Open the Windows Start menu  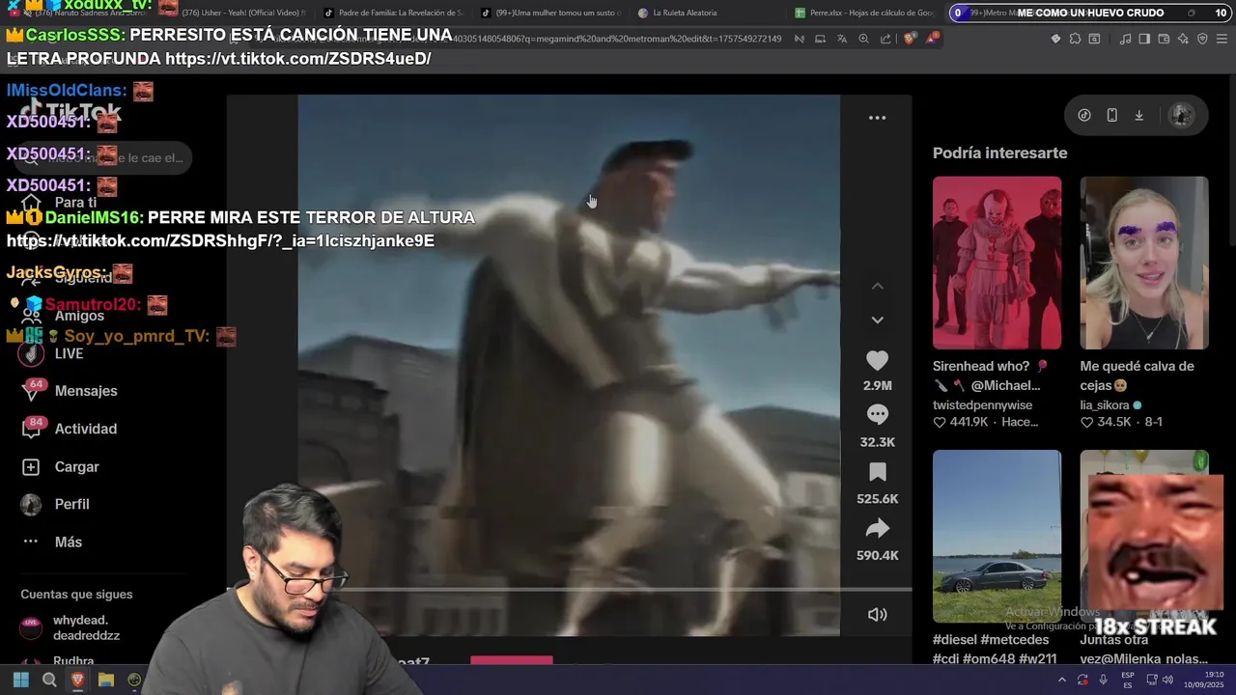point(20,681)
